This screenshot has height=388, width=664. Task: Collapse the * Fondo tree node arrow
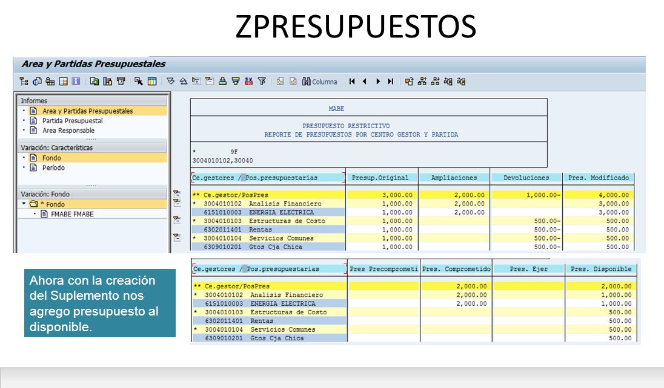click(24, 204)
